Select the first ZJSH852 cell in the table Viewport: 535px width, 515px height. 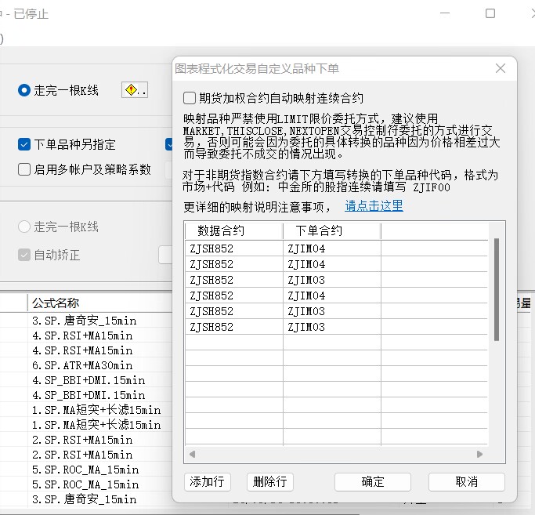pyautogui.click(x=234, y=248)
